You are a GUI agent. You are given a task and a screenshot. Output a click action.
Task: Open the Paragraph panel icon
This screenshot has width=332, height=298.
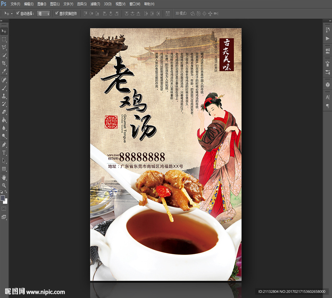327,106
